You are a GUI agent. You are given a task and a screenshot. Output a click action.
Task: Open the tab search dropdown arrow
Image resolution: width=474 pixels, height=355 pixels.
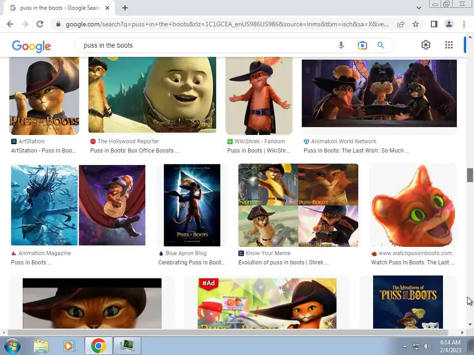(418, 8)
